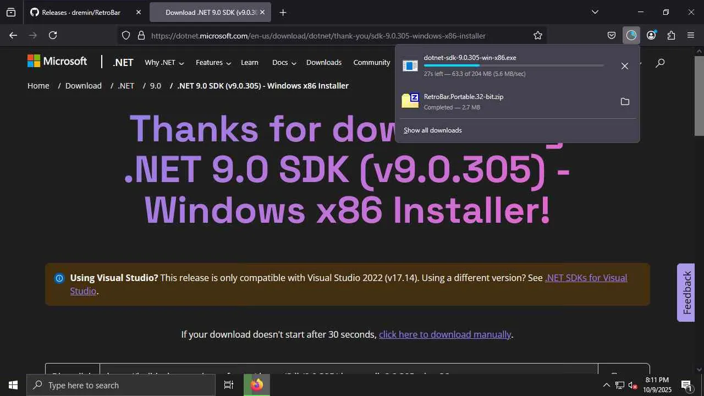Image resolution: width=704 pixels, height=396 pixels.
Task: Open the taskbar clock and date
Action: coord(657,385)
